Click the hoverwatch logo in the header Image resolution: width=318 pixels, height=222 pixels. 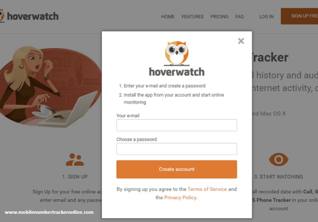coord(30,16)
